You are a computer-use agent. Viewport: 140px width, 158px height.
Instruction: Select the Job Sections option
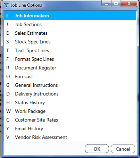70,24
